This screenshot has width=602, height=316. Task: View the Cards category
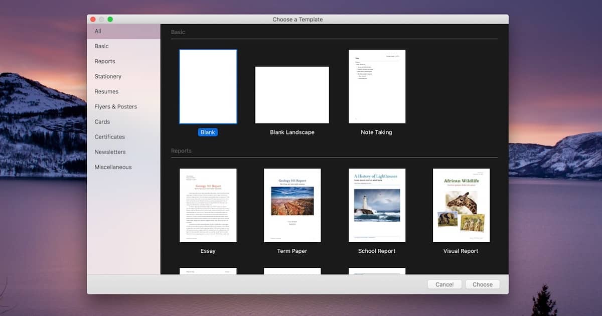pyautogui.click(x=102, y=121)
